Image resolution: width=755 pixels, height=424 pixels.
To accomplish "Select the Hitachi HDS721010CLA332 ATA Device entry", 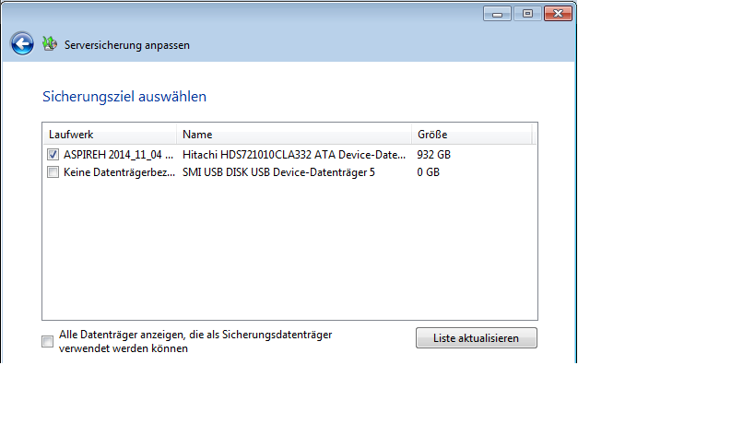I will pos(294,155).
